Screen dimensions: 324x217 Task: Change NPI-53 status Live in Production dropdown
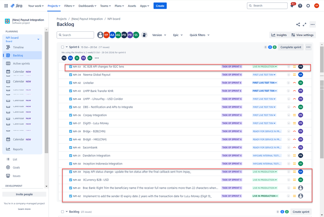[265, 67]
